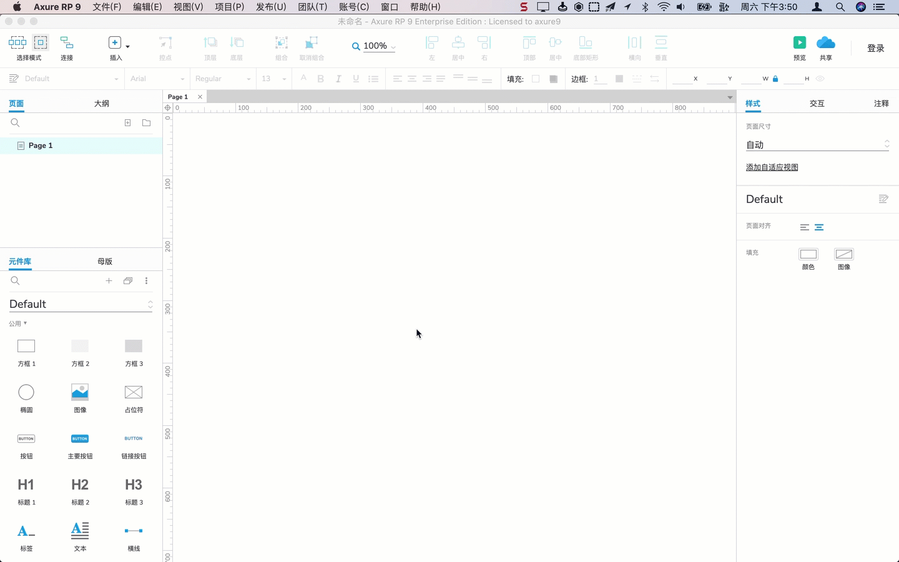Select the 方框 3 widget
Viewport: 899px width, 562px height.
pos(134,353)
